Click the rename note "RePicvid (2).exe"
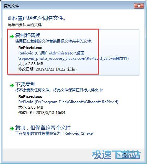147x164 pixels. (55, 133)
